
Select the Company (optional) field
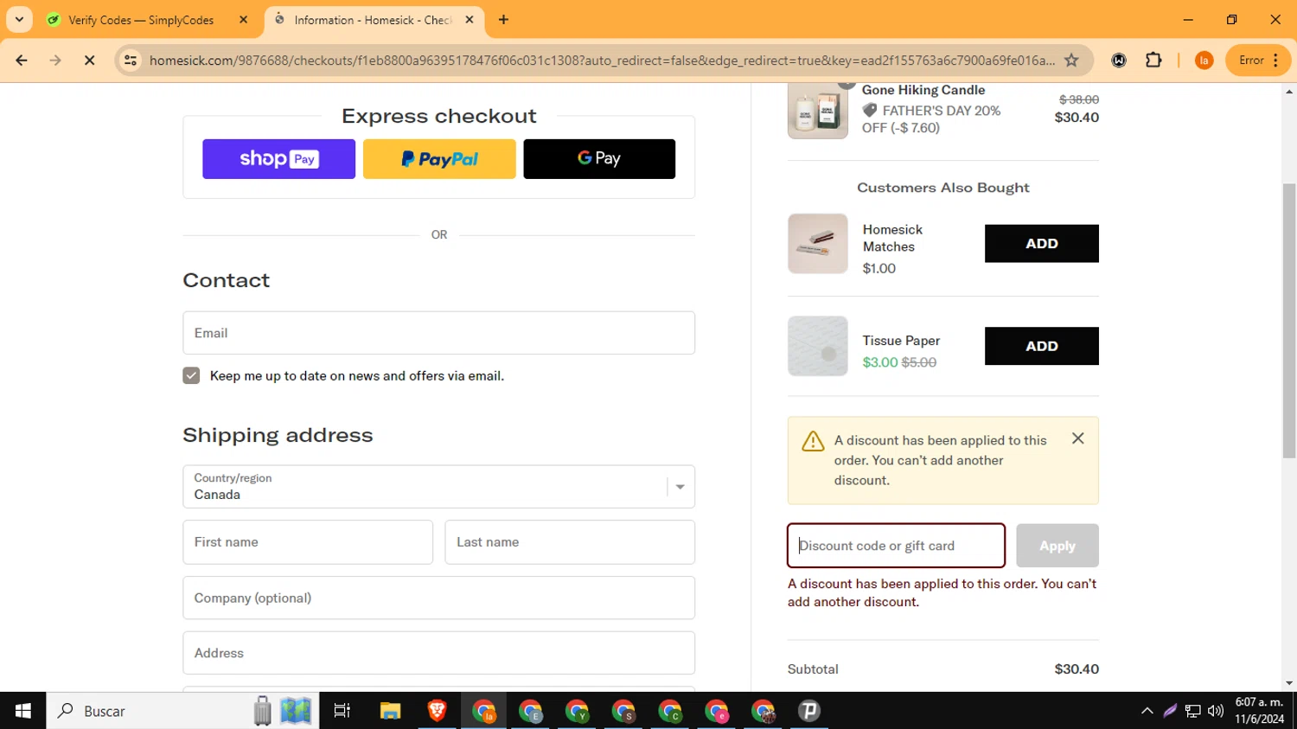click(438, 598)
